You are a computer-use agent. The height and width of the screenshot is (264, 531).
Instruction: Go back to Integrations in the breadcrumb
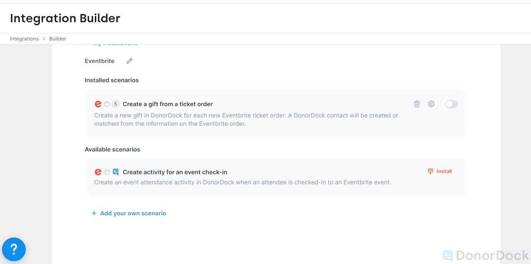coord(24,39)
